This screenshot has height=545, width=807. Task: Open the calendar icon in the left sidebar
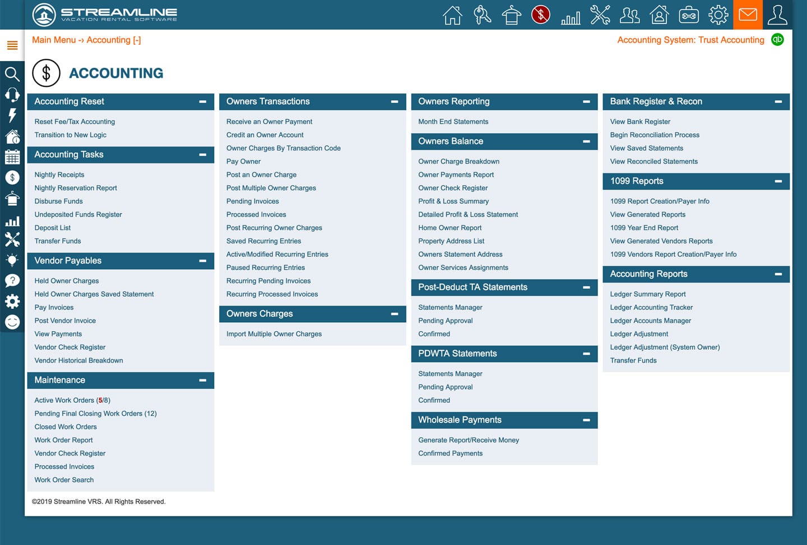click(12, 157)
